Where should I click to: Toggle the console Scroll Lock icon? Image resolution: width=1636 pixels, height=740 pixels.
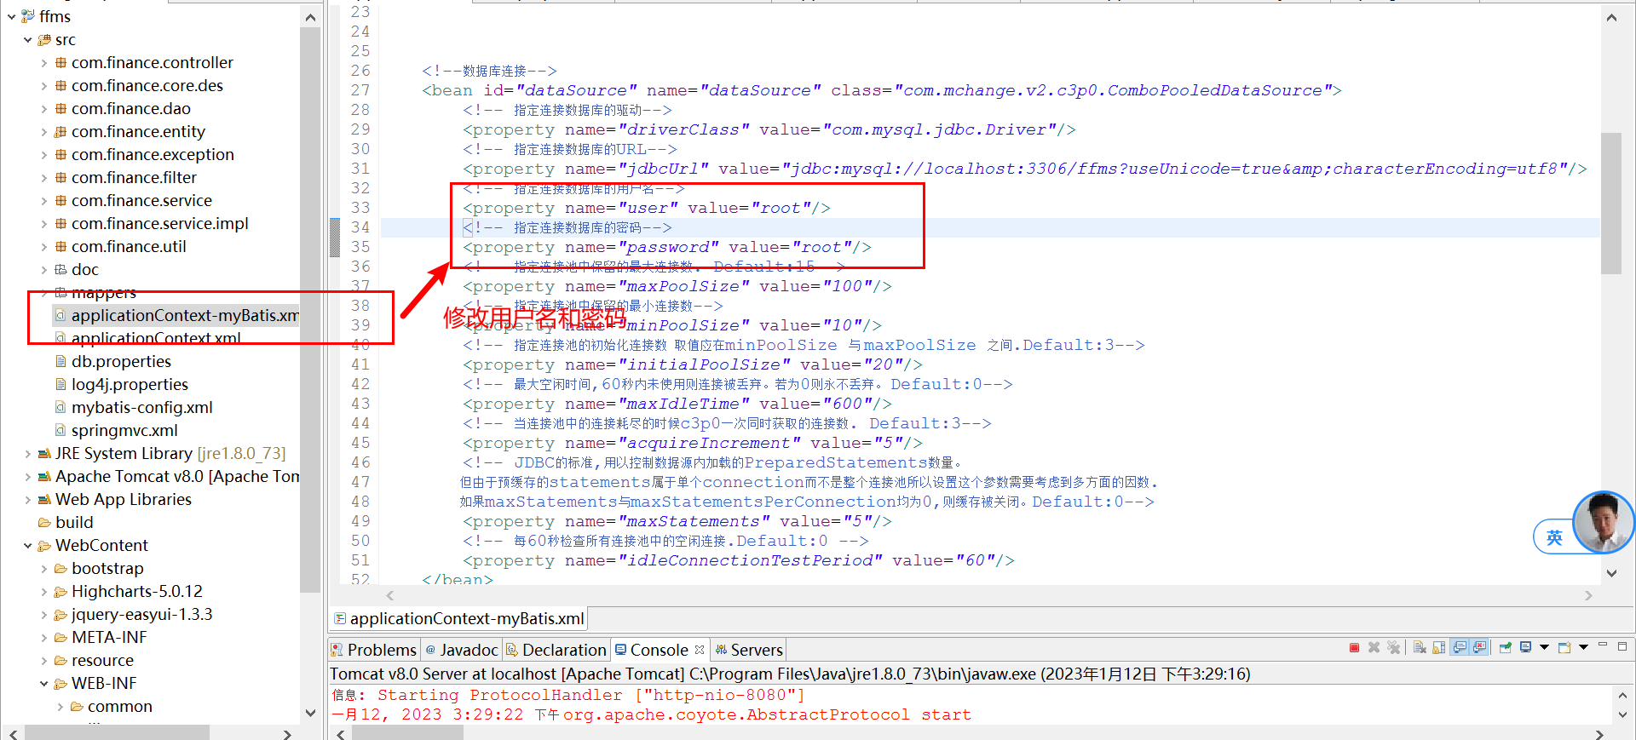coord(1439,647)
